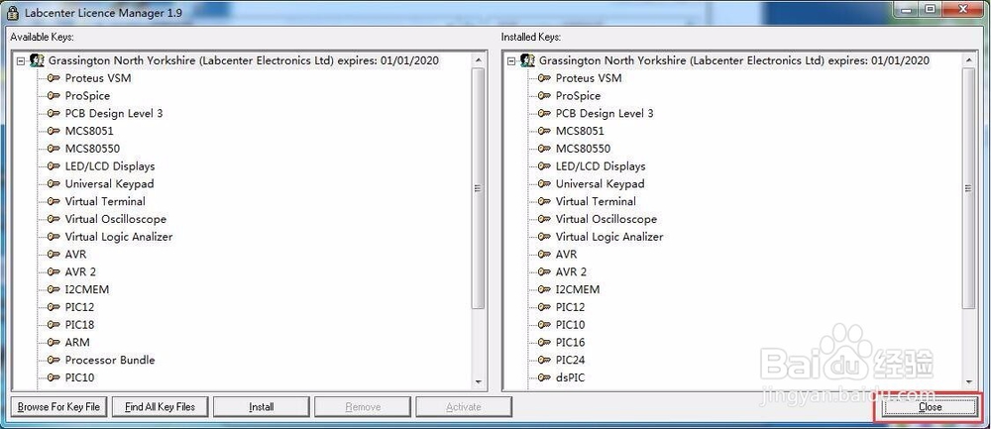Click key icon beside PIC18 in Available Keys
Viewport: 991px width, 429px height.
point(54,325)
